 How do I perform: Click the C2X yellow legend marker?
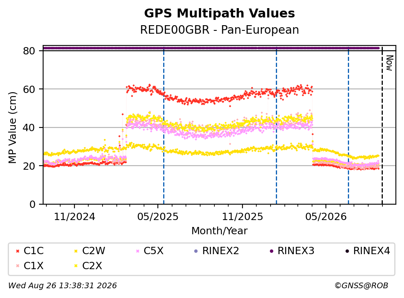(x=76, y=266)
